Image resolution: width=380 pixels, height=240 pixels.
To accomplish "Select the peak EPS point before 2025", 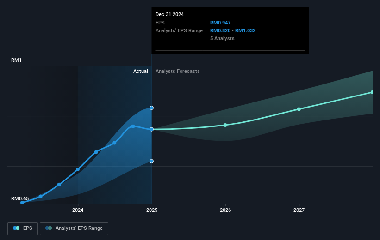I will tap(133, 126).
